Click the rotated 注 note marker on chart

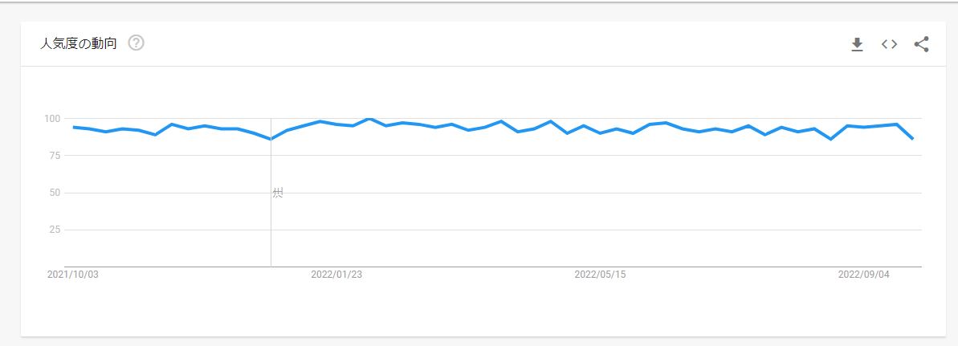tap(277, 193)
